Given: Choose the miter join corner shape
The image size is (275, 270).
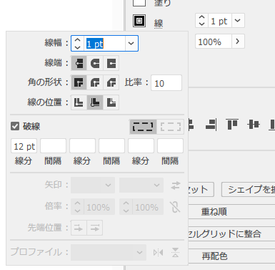Looking at the screenshot, I should (x=79, y=82).
